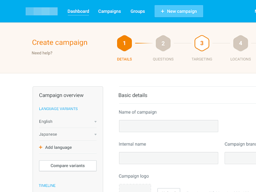Click the Add language link
Viewport: 256px width, 192px height.
pyautogui.click(x=58, y=147)
